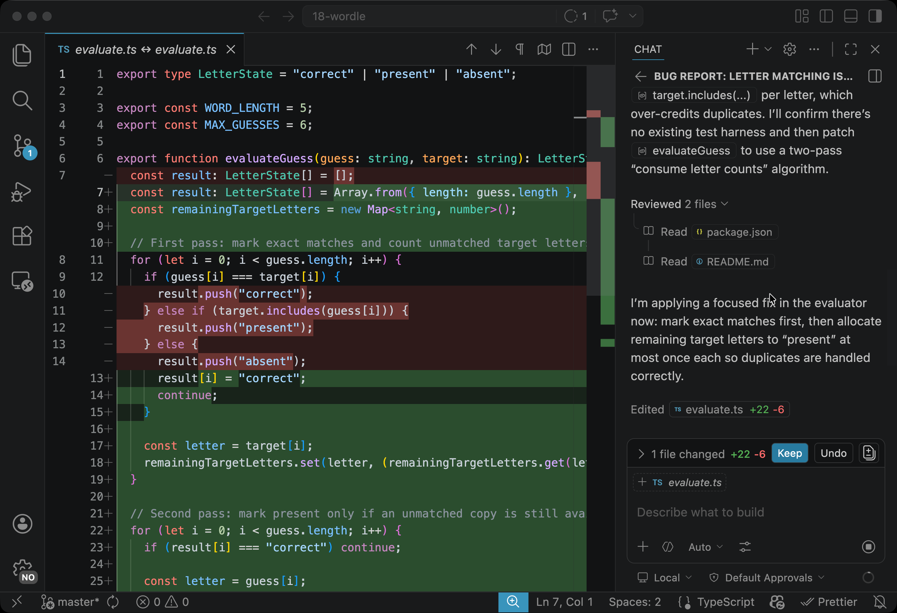Open remote window indicator

[x=17, y=602]
